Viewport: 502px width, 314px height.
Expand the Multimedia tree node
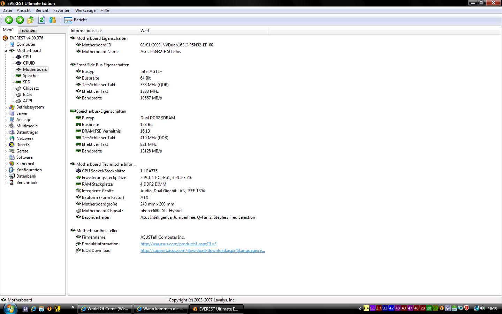pyautogui.click(x=6, y=126)
